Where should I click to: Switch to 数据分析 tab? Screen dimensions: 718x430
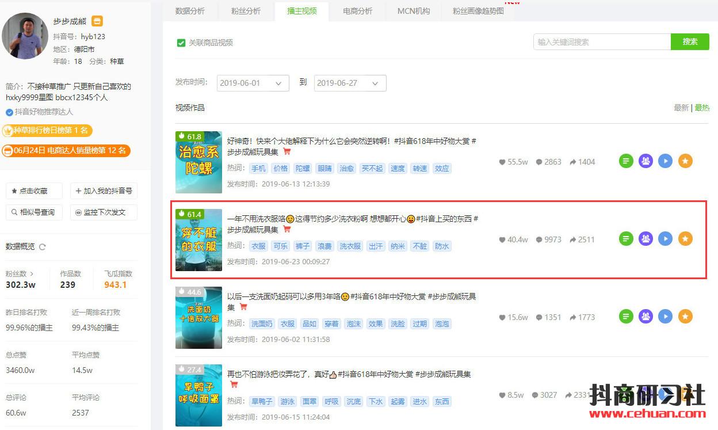[x=190, y=11]
